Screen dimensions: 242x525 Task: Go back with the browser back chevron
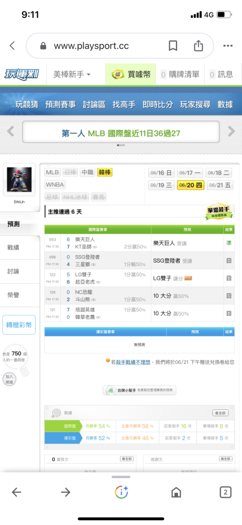click(x=13, y=46)
